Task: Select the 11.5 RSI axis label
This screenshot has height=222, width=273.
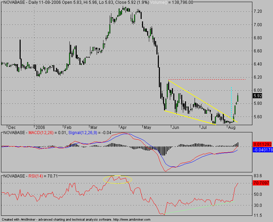Action: (258, 215)
